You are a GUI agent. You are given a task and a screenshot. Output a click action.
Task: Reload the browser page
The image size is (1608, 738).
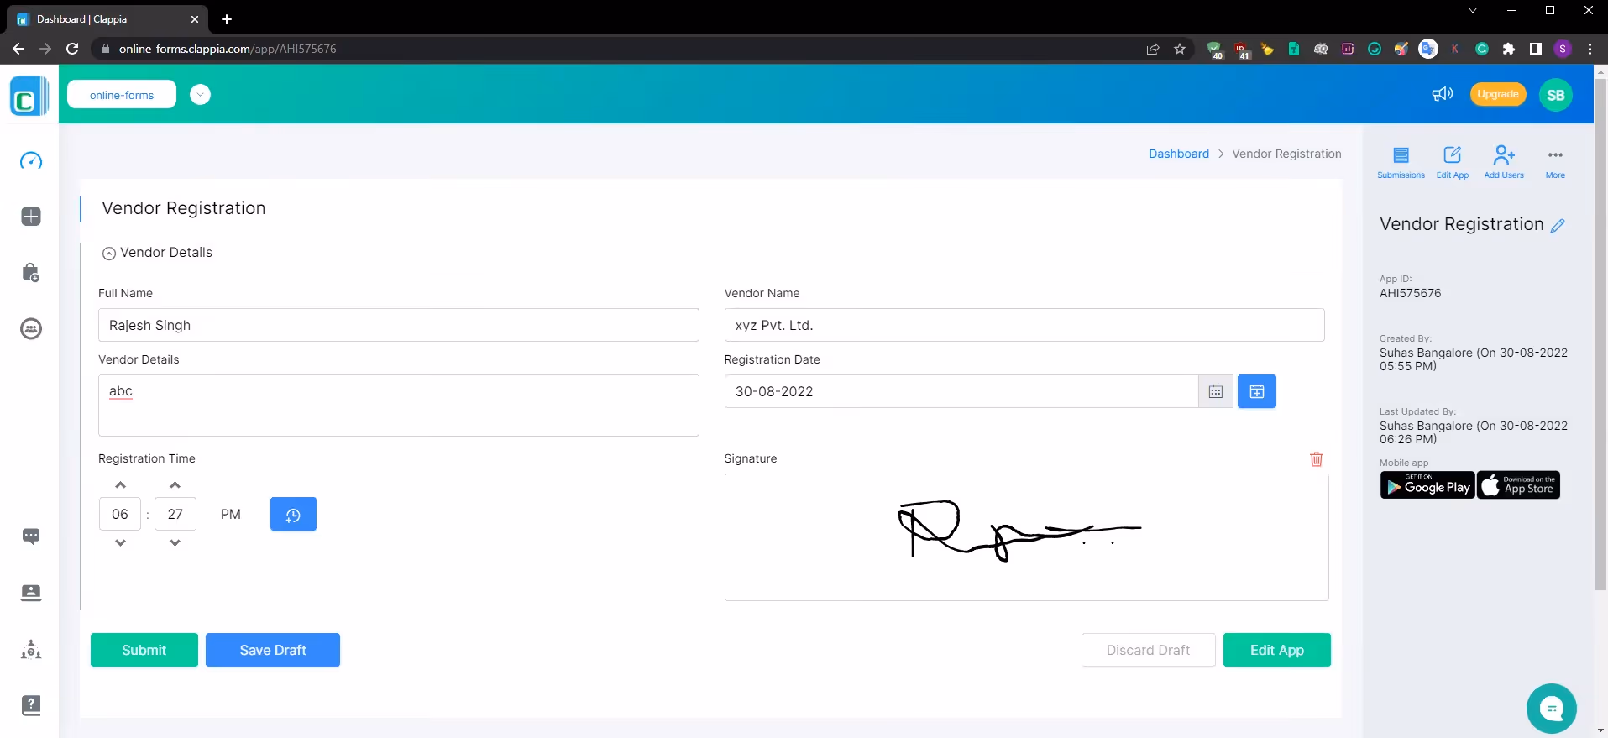[x=72, y=49]
